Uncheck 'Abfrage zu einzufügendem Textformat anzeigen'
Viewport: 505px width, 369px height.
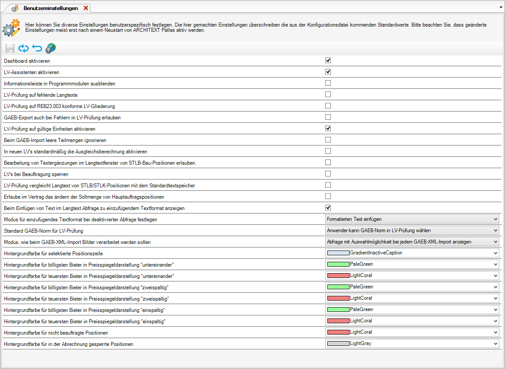(328, 207)
